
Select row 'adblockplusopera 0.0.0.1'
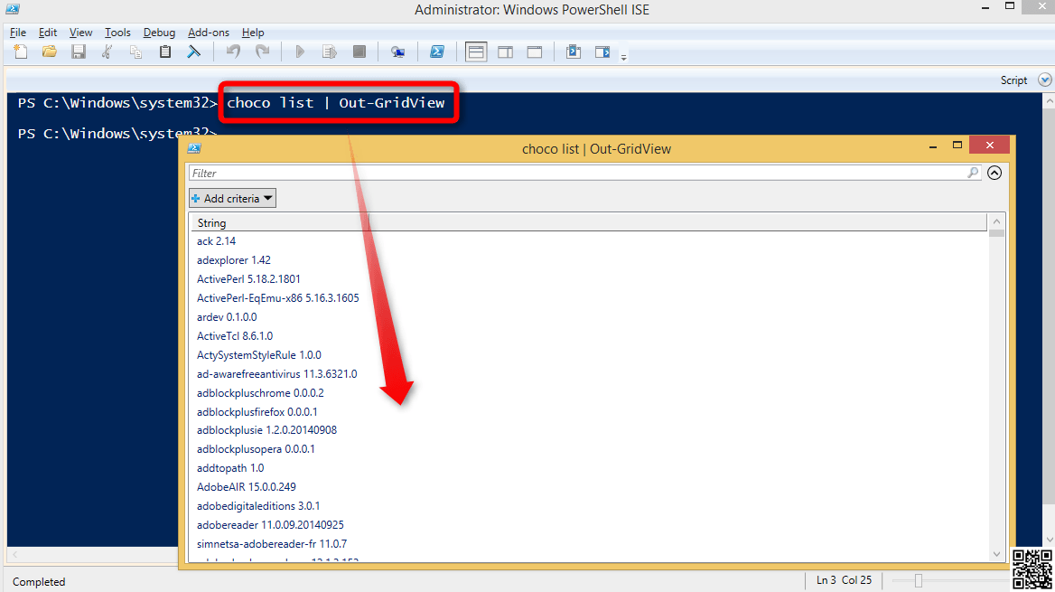[x=589, y=448]
